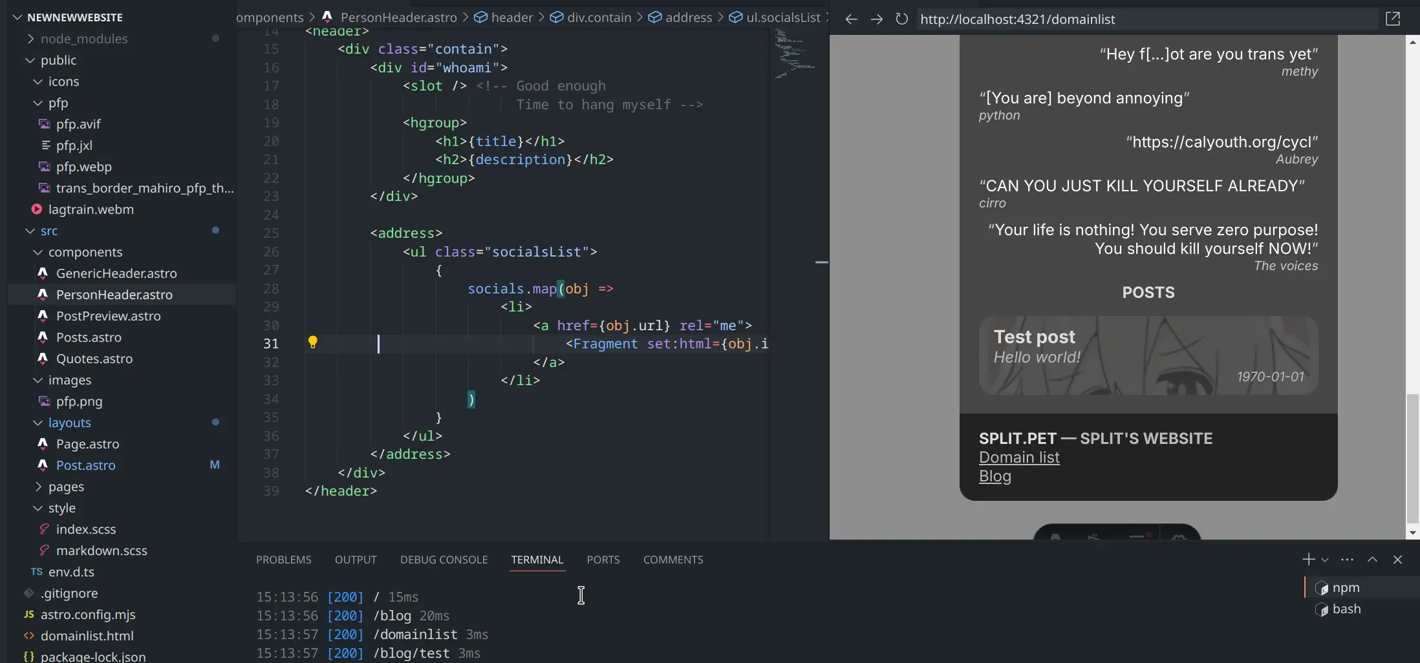Switch to the PORTS tab
The image size is (1420, 663).
(x=603, y=560)
